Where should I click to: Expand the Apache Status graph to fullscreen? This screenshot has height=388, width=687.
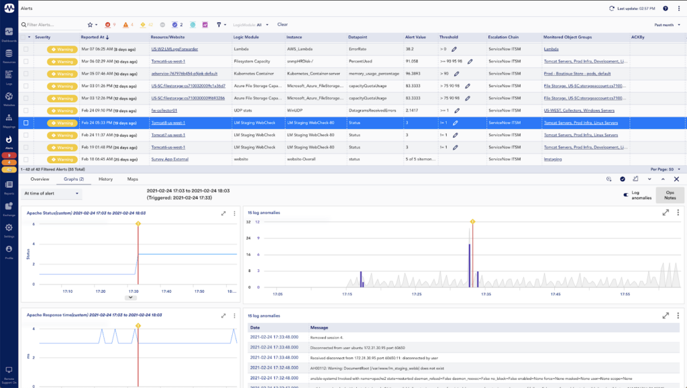[223, 213]
